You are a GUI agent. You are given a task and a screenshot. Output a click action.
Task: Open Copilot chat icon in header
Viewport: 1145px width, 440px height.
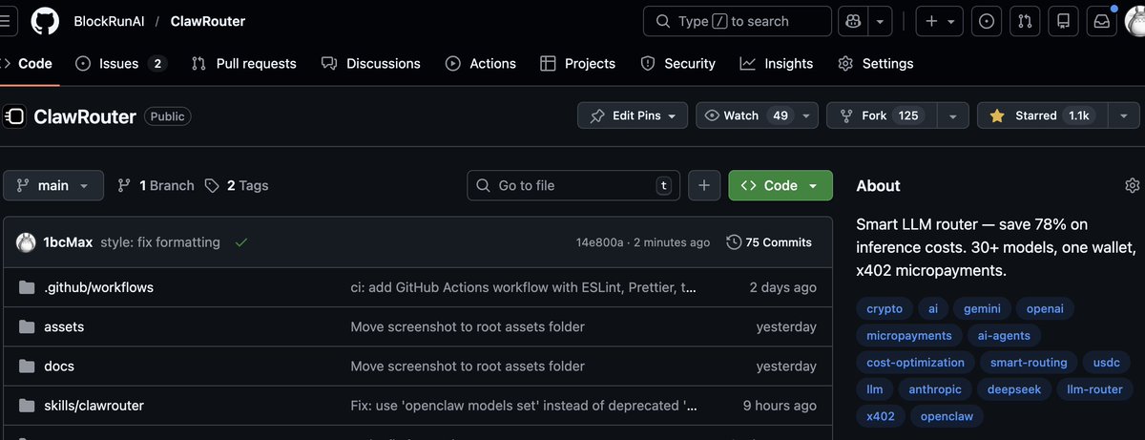854,21
